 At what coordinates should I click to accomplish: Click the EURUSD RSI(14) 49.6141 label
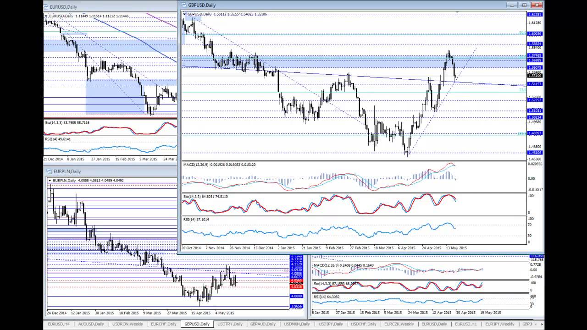[x=58, y=139]
